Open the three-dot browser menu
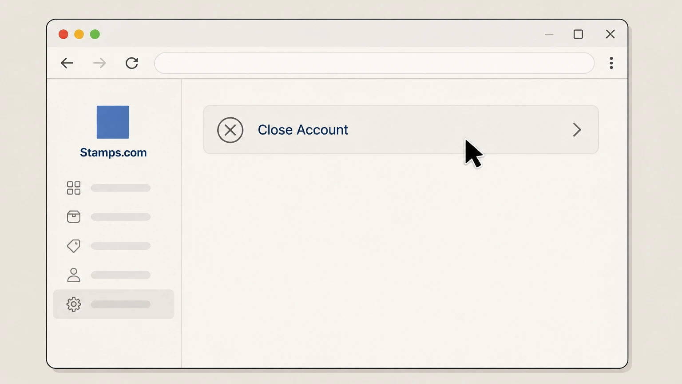The image size is (682, 384). (x=611, y=63)
